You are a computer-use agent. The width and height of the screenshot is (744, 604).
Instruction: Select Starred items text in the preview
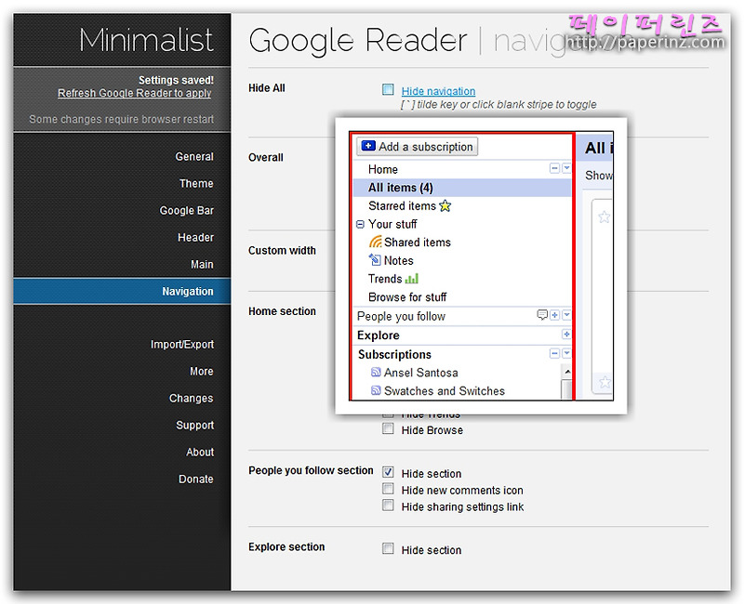pyautogui.click(x=402, y=205)
